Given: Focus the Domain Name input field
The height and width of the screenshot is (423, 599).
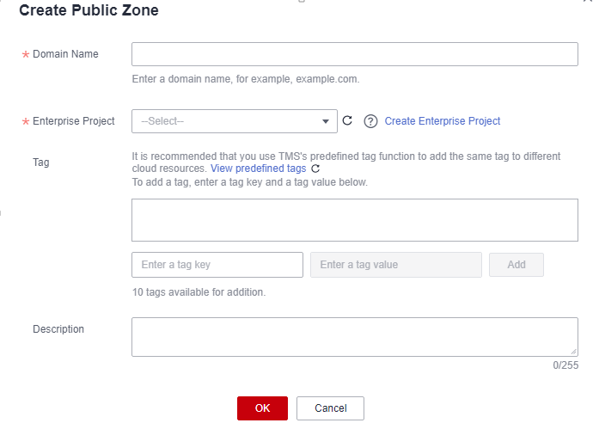Looking at the screenshot, I should tap(354, 54).
